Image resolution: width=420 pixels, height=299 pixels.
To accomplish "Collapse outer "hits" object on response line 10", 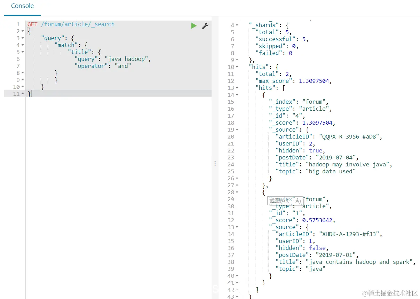I will pyautogui.click(x=237, y=67).
